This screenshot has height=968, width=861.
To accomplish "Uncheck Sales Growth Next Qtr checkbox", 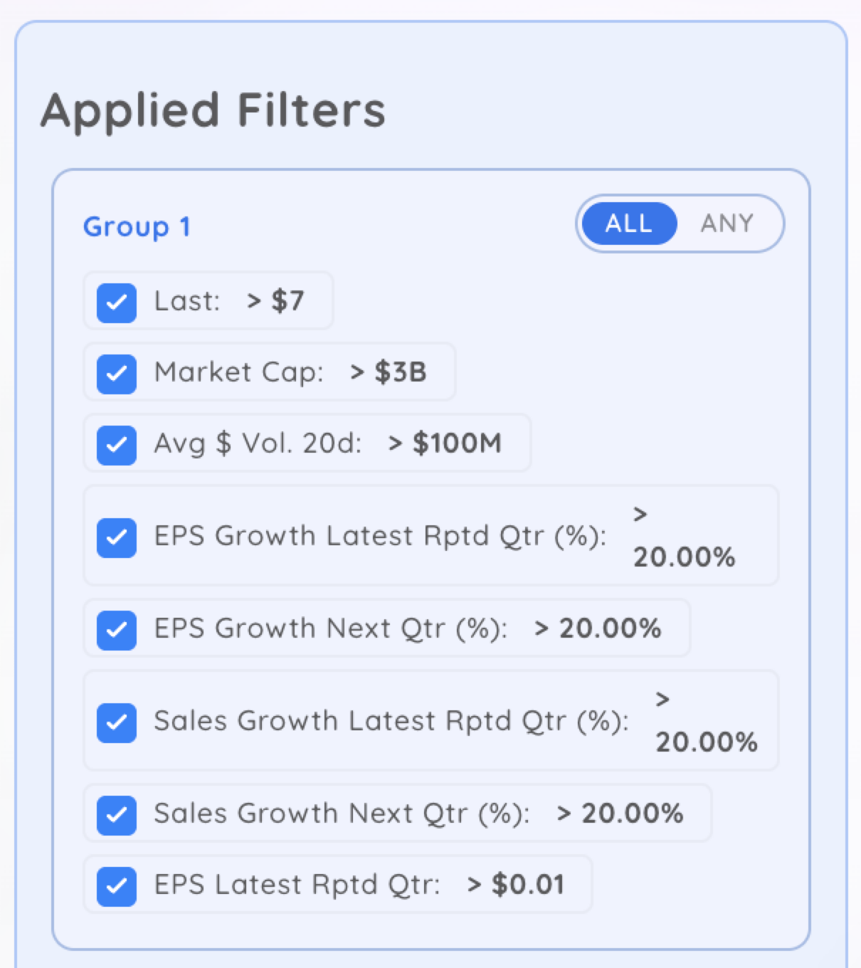I will click(117, 815).
